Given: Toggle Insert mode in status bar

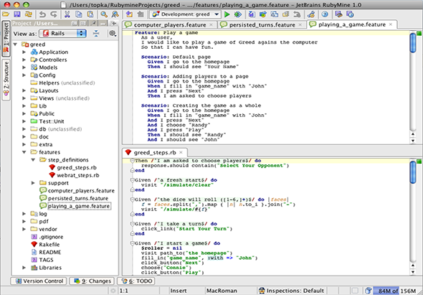Looking at the screenshot, I should (x=179, y=291).
